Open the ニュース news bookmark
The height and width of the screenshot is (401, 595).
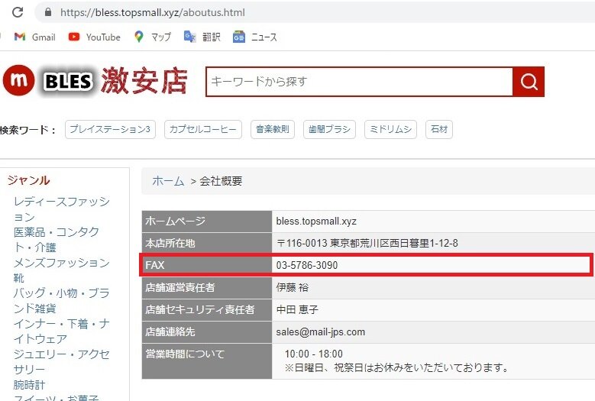[255, 37]
